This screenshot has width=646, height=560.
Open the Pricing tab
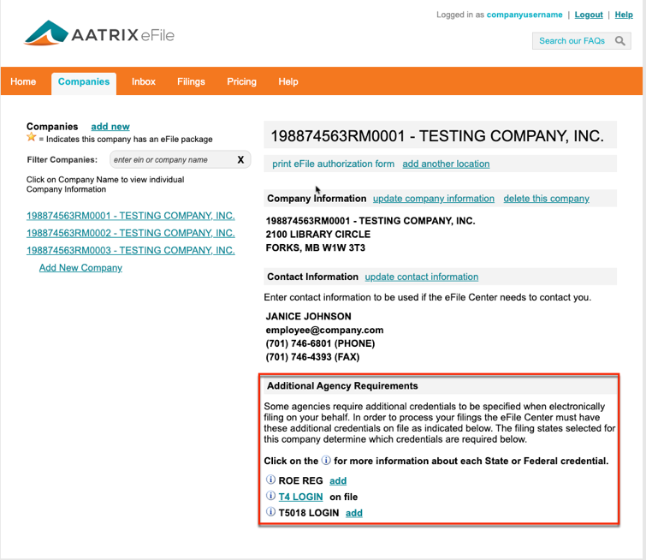click(241, 82)
